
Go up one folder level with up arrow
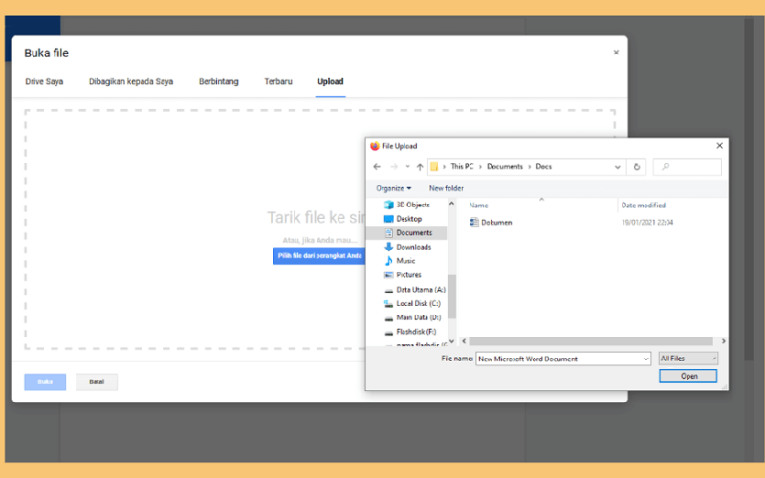click(420, 166)
